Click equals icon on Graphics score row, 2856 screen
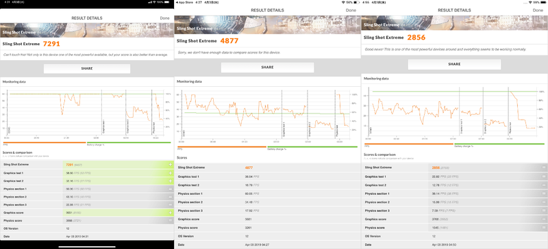The width and height of the screenshot is (548, 249). [544, 219]
